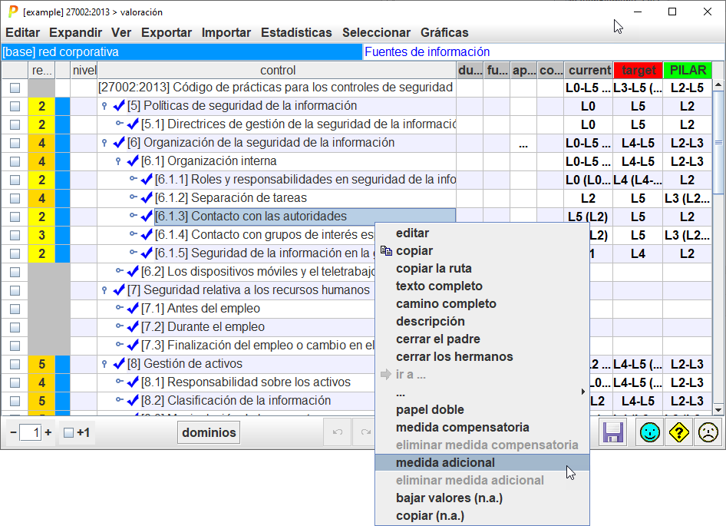Collapse the [6] Organización de la seguridad node
The image size is (726, 526).
click(x=104, y=143)
